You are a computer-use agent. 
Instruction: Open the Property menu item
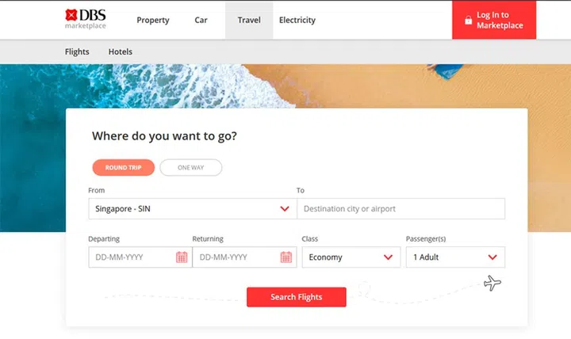153,21
